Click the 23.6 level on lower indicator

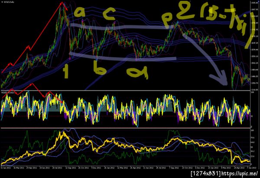[253, 156]
